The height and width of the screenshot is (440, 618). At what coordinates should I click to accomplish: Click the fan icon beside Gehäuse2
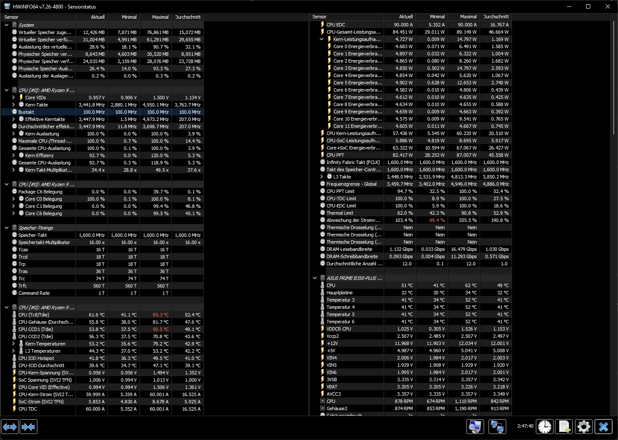tap(323, 408)
